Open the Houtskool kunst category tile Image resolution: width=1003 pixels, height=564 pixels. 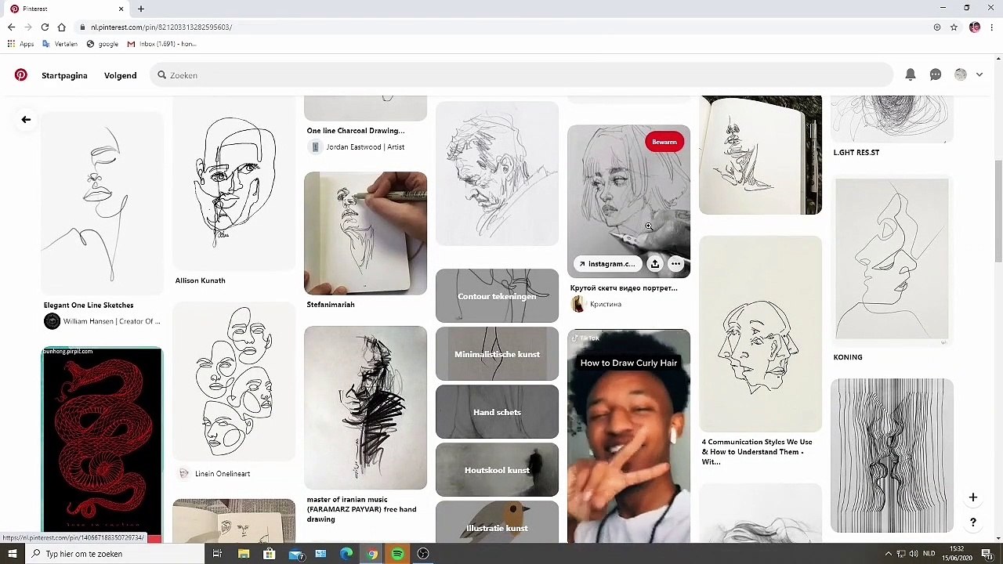(x=497, y=470)
